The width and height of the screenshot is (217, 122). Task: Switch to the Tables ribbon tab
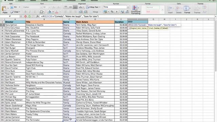click(x=33, y=1)
